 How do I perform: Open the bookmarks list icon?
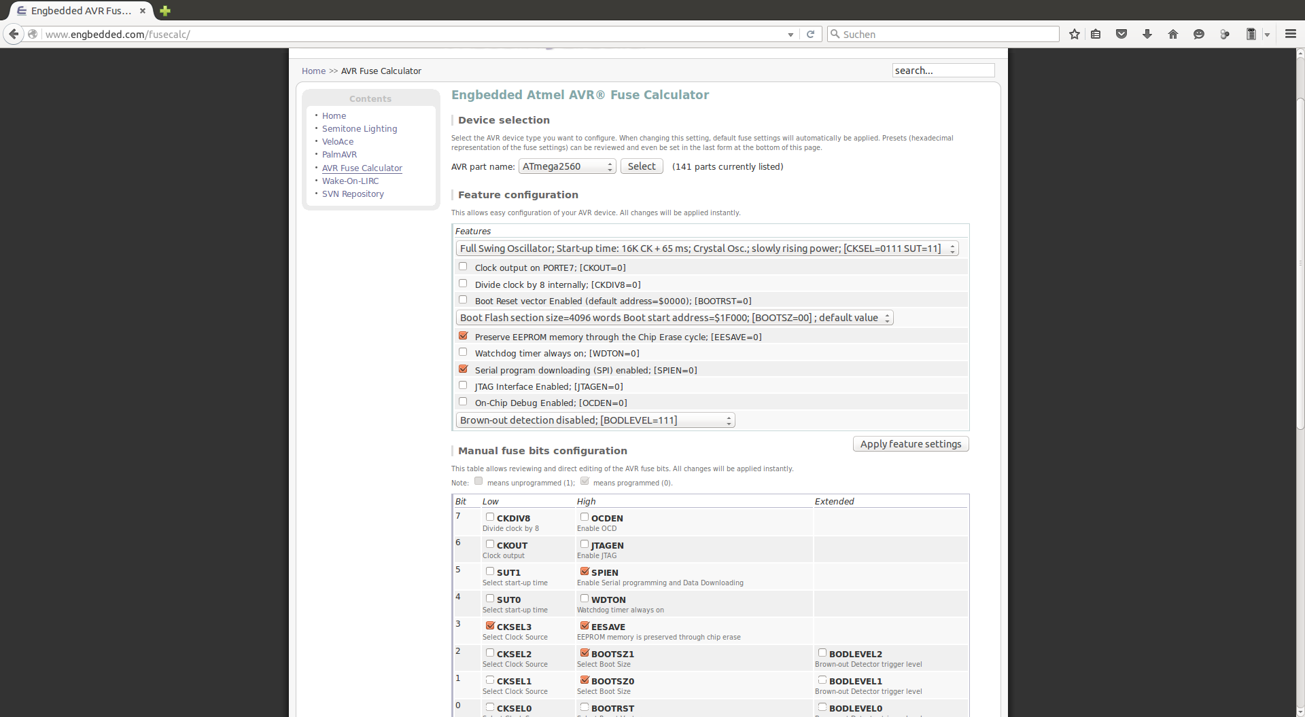(1096, 34)
